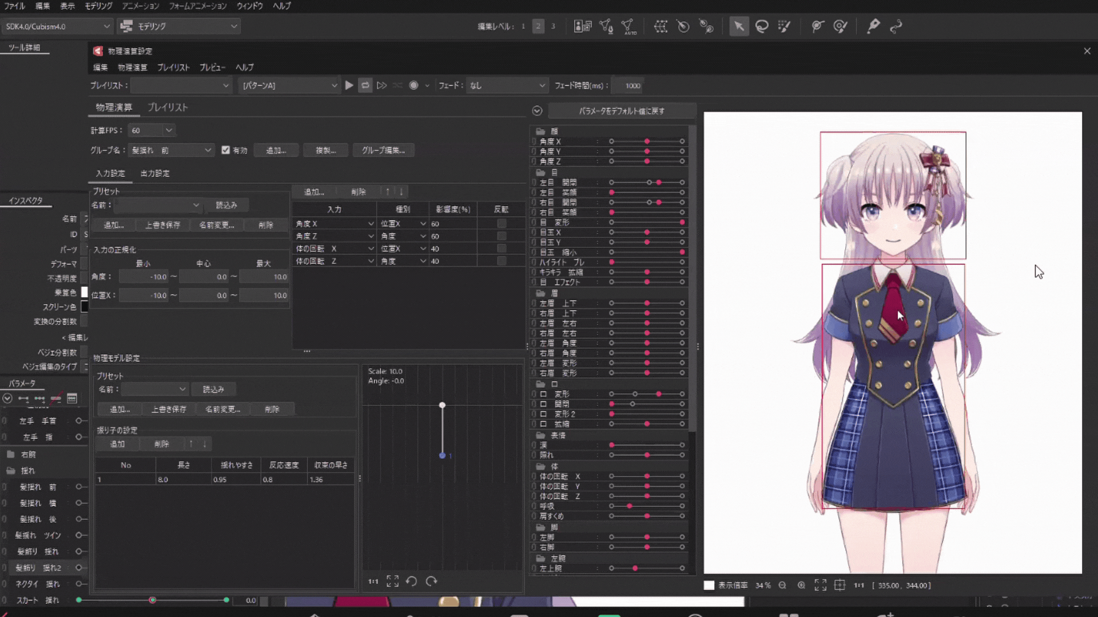Screen dimensions: 1098x617
Task: Open the フォームアニメーション menu
Action: pyautogui.click(x=198, y=6)
